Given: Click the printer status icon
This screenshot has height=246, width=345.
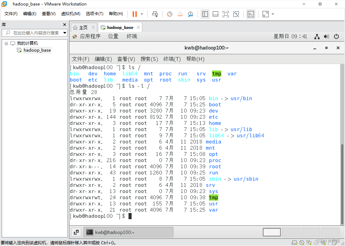Looking at the screenshot, I should coord(316,243).
